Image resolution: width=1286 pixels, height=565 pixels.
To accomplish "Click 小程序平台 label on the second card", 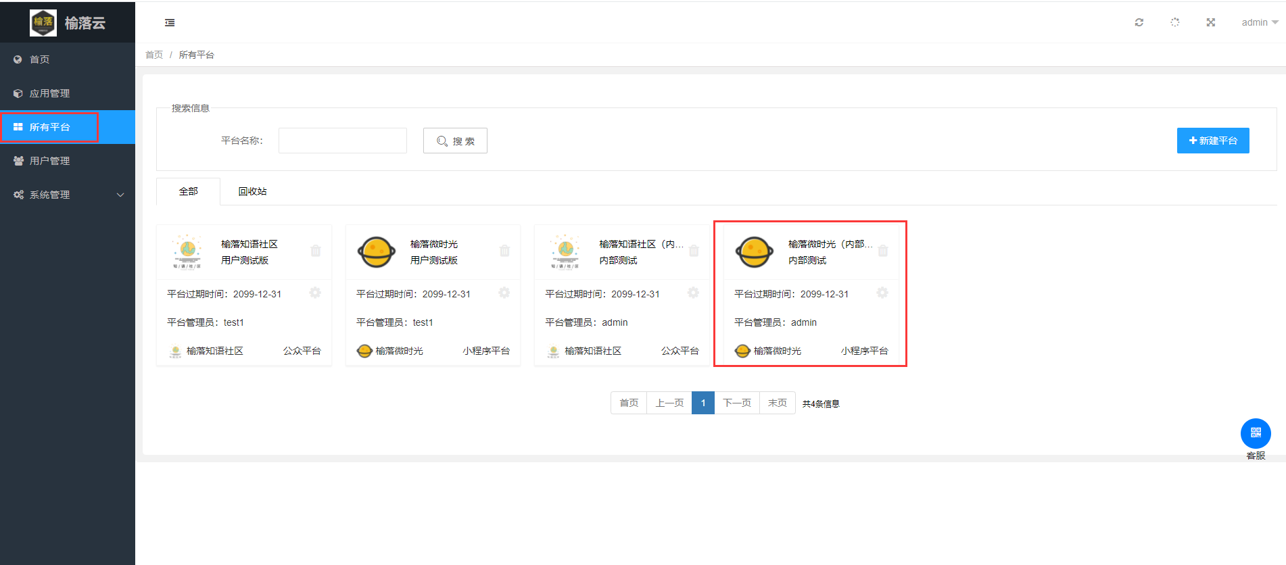I will (x=486, y=351).
